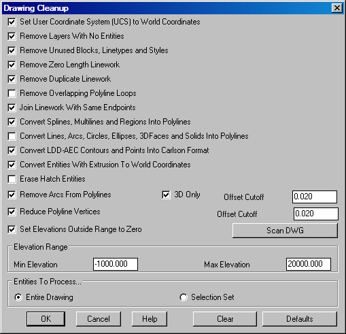Uncheck Remove Duplicate Linework
The height and width of the screenshot is (334, 346).
coord(12,79)
